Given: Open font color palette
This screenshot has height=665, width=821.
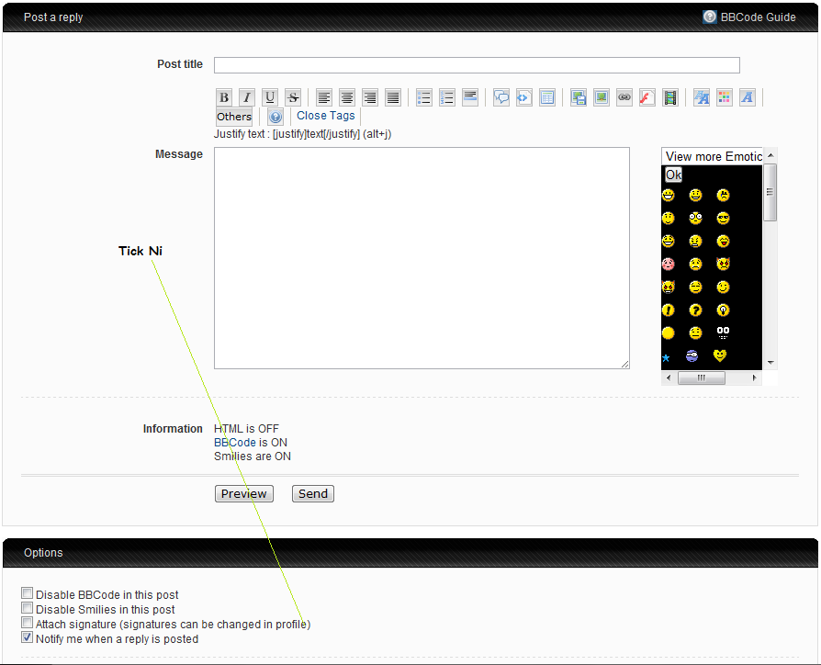Looking at the screenshot, I should [x=725, y=97].
